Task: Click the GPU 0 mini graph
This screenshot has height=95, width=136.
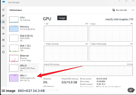Action: [x=14, y=68]
